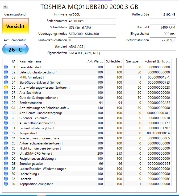179x196 pixels.
Task: Click status icon of Nicht korrigierbare Sektoren
Action: 6,148
